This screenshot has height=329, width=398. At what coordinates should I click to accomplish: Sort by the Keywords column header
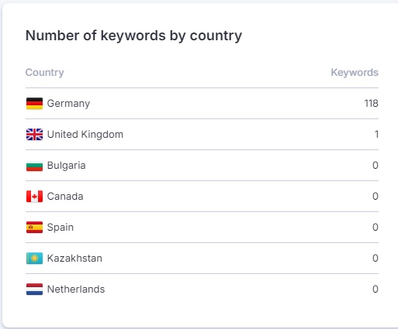[355, 73]
